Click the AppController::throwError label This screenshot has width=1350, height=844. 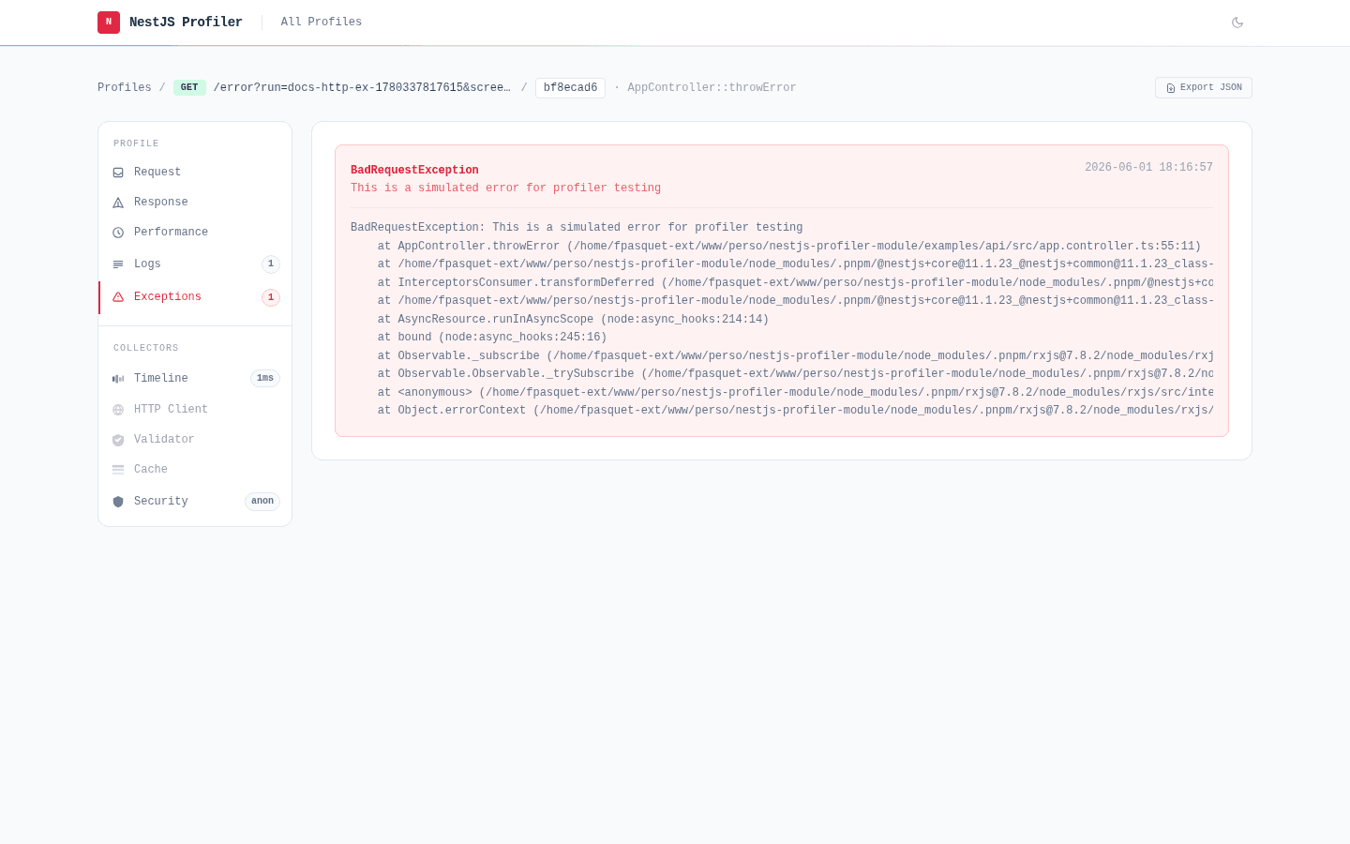click(x=712, y=87)
